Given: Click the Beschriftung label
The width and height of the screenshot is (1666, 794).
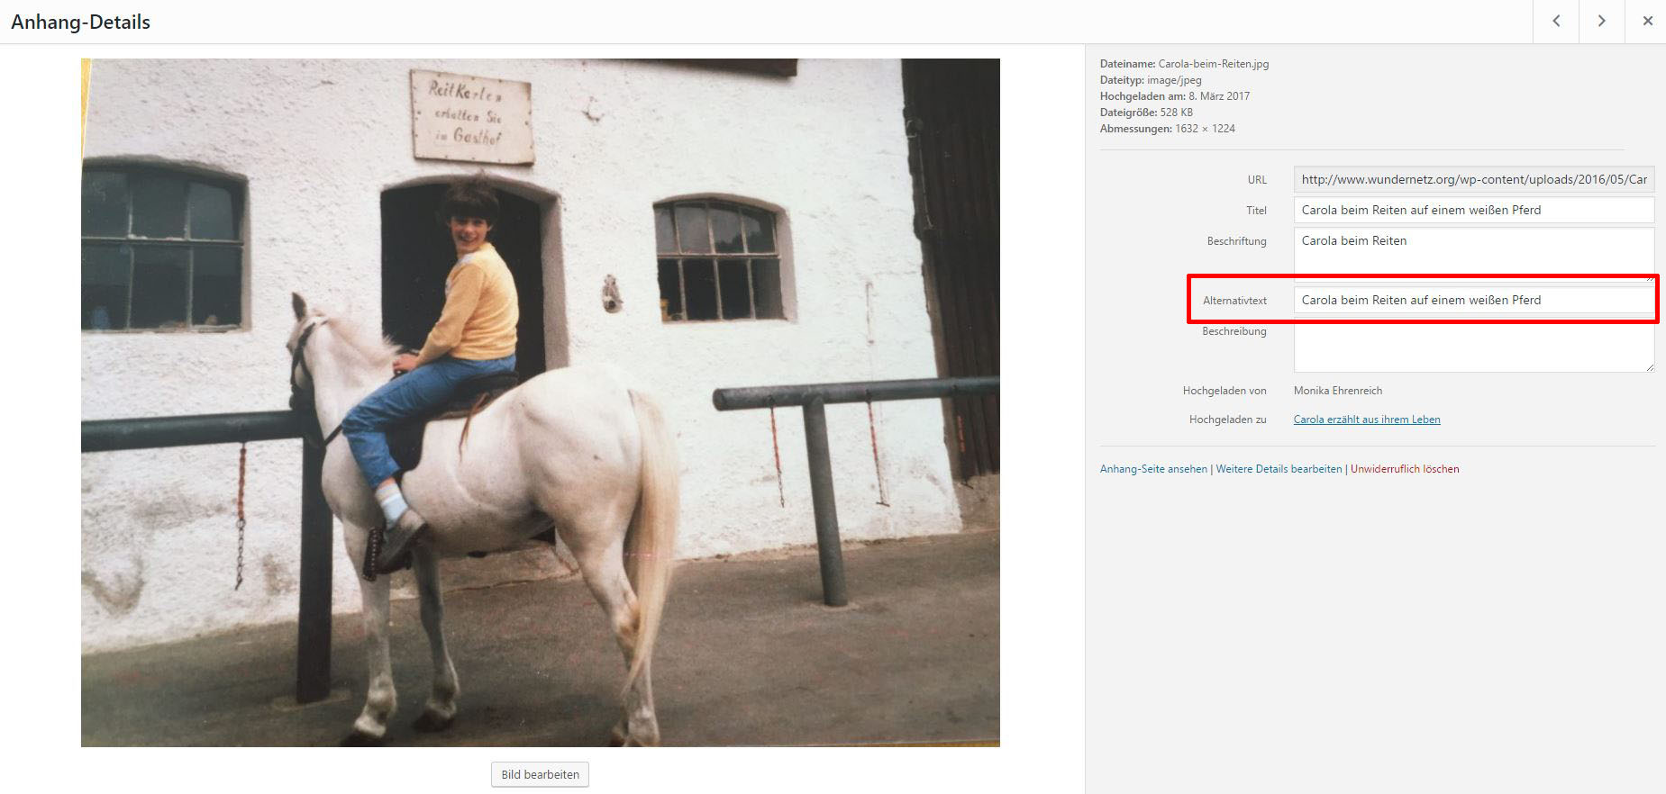Looking at the screenshot, I should coord(1236,241).
